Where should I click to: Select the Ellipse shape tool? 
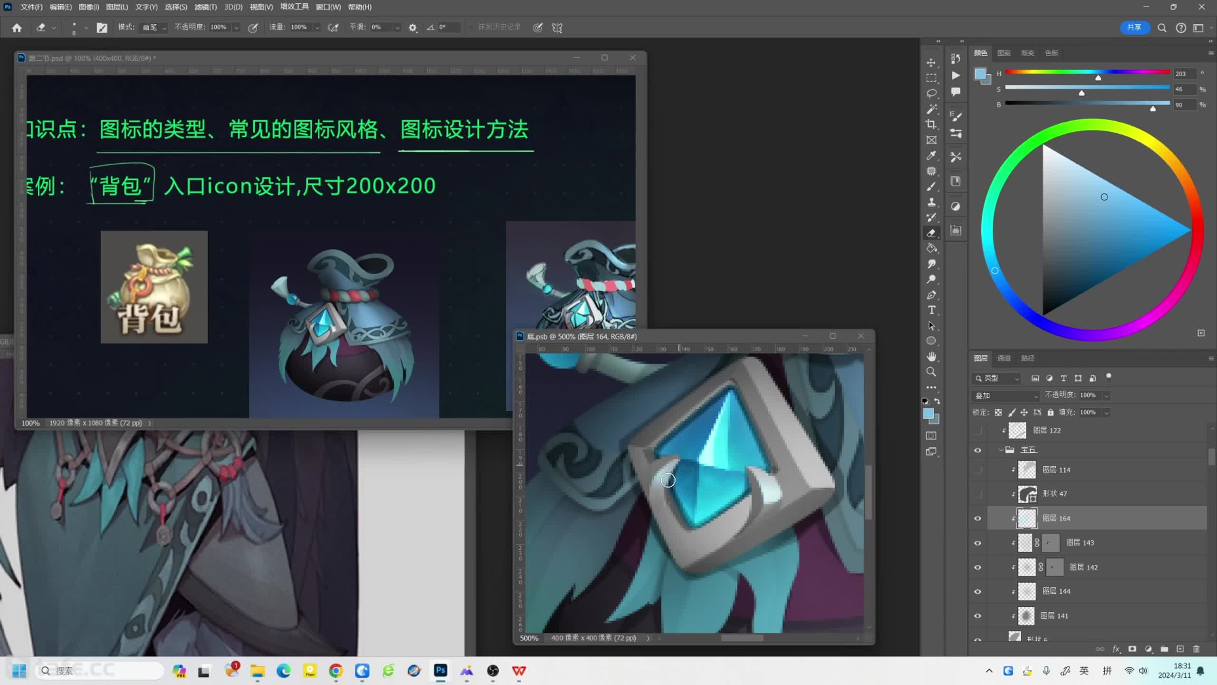tap(931, 341)
